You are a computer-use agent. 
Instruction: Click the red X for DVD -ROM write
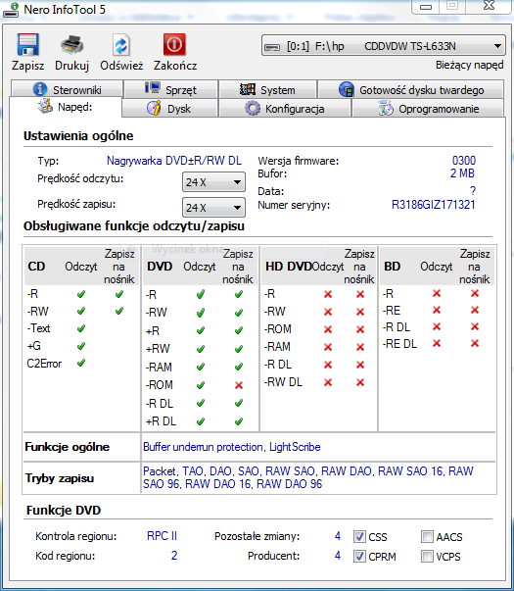click(239, 385)
